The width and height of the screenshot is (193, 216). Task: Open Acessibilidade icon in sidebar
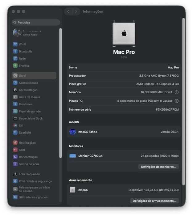(x=15, y=83)
